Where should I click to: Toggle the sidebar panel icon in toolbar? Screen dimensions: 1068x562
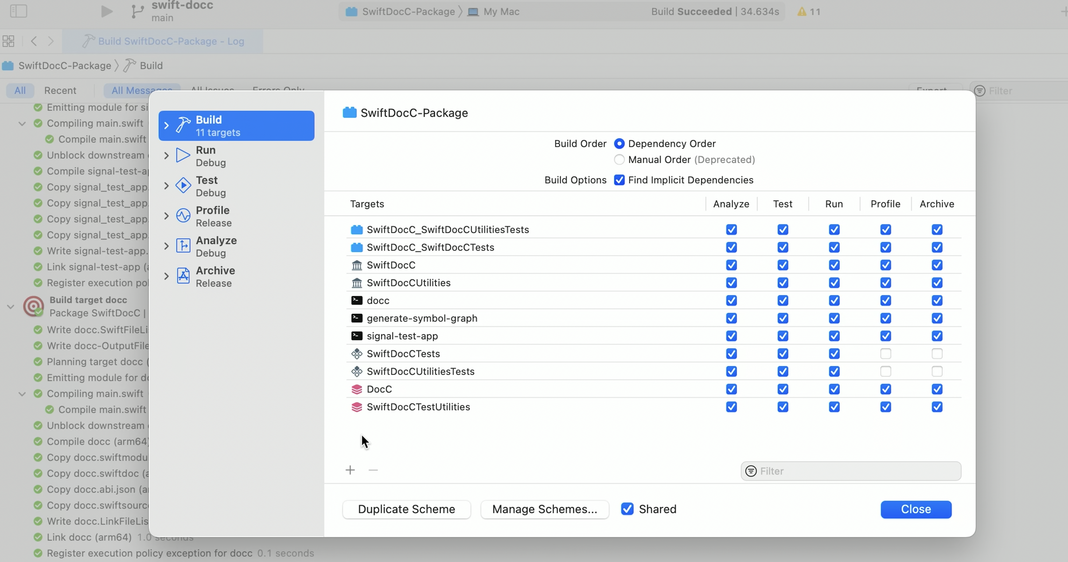click(x=19, y=11)
